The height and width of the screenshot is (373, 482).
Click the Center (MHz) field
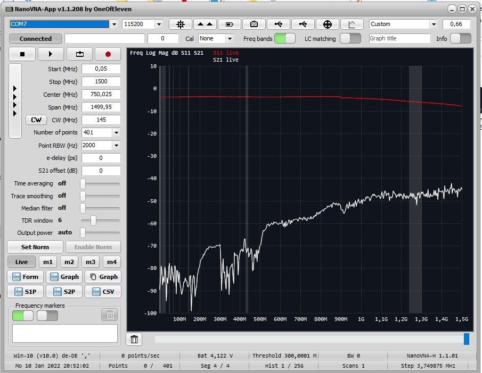[101, 94]
